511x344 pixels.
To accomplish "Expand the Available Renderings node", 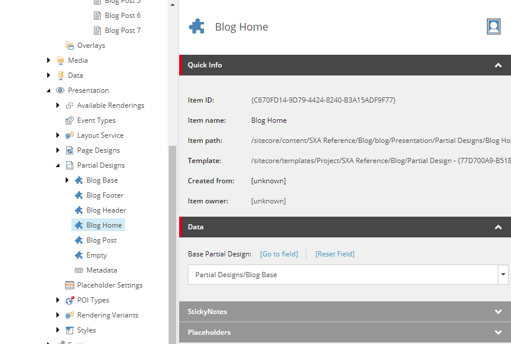I will click(58, 105).
